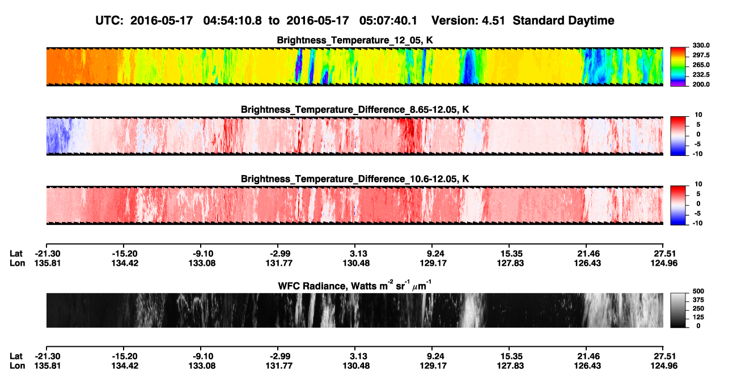
Task: Click longitude 134.42 on axis below WFC panel
Action: 125,366
